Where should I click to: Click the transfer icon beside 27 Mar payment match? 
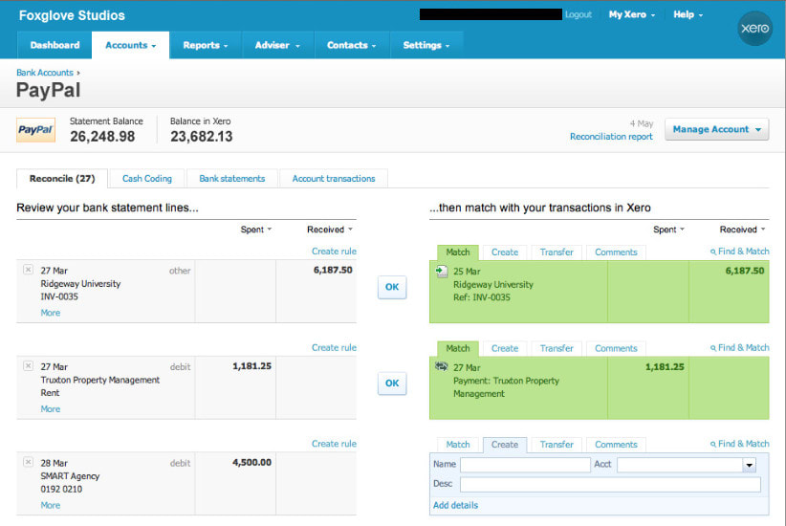tap(441, 366)
